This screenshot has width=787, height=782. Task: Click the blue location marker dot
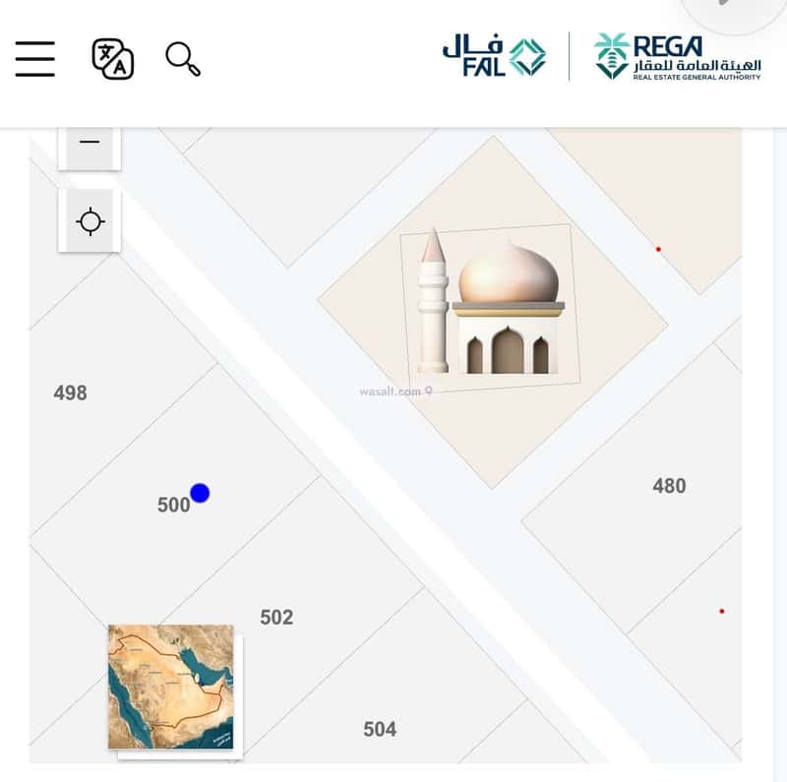tap(200, 493)
